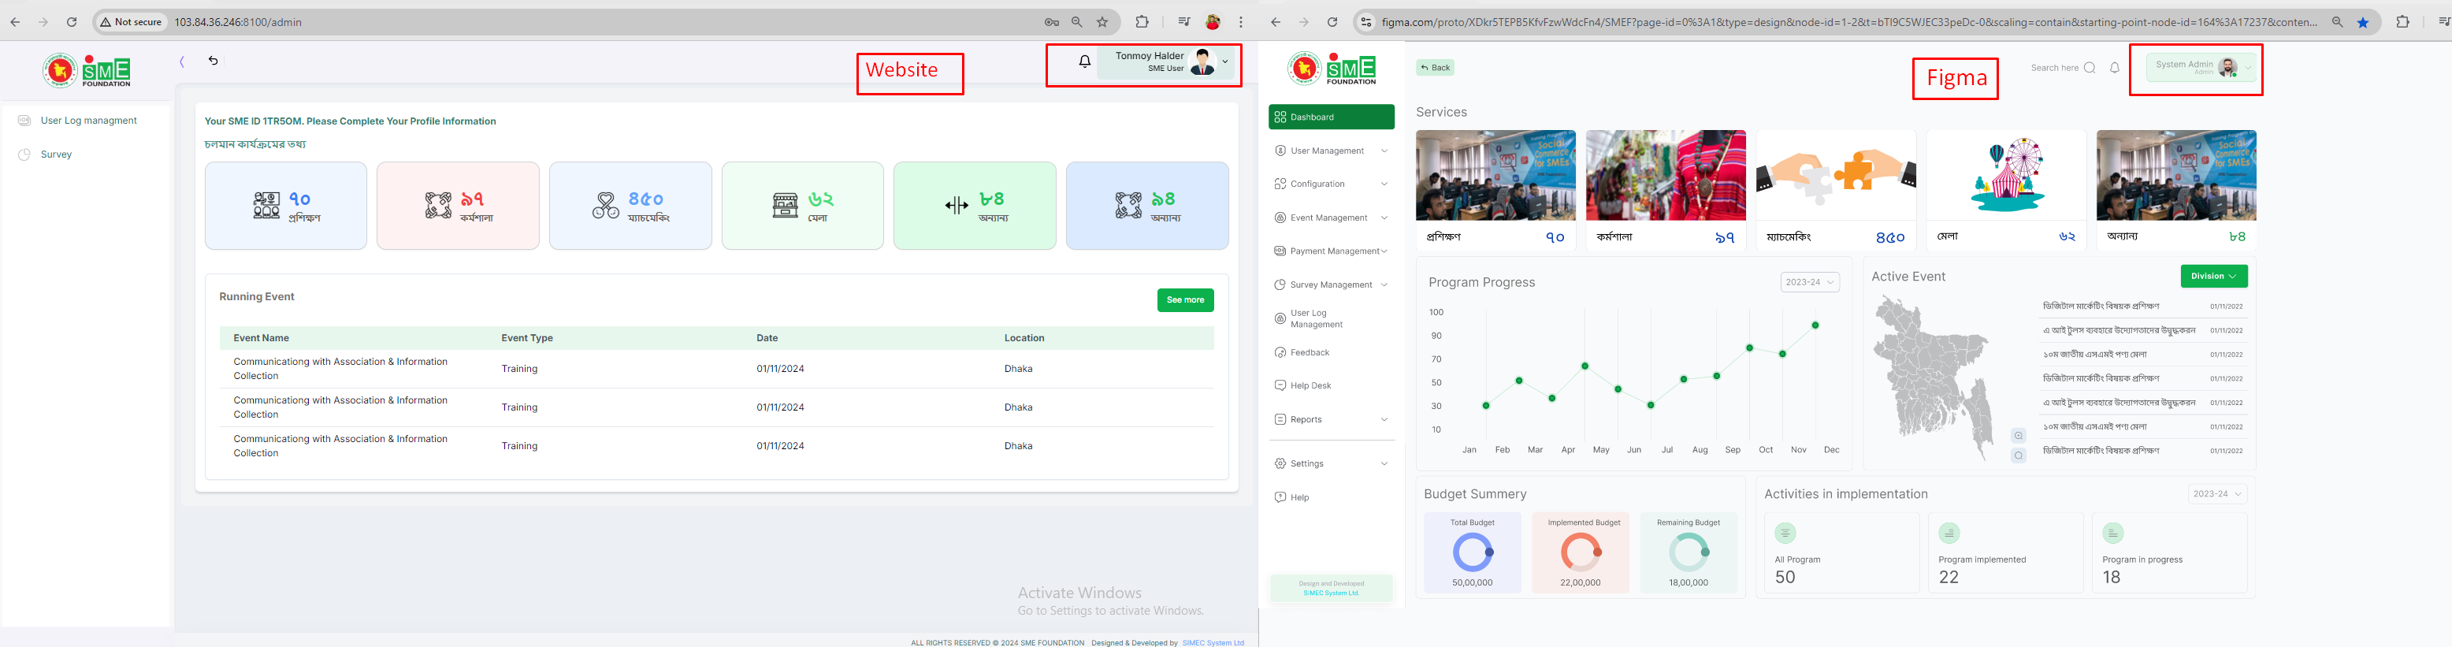Click the মেলা service thumbnail in Figma window
The height and width of the screenshot is (647, 2452).
tap(2005, 175)
